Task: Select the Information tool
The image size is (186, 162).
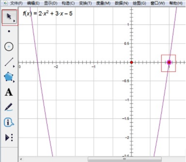Action: pos(9,122)
